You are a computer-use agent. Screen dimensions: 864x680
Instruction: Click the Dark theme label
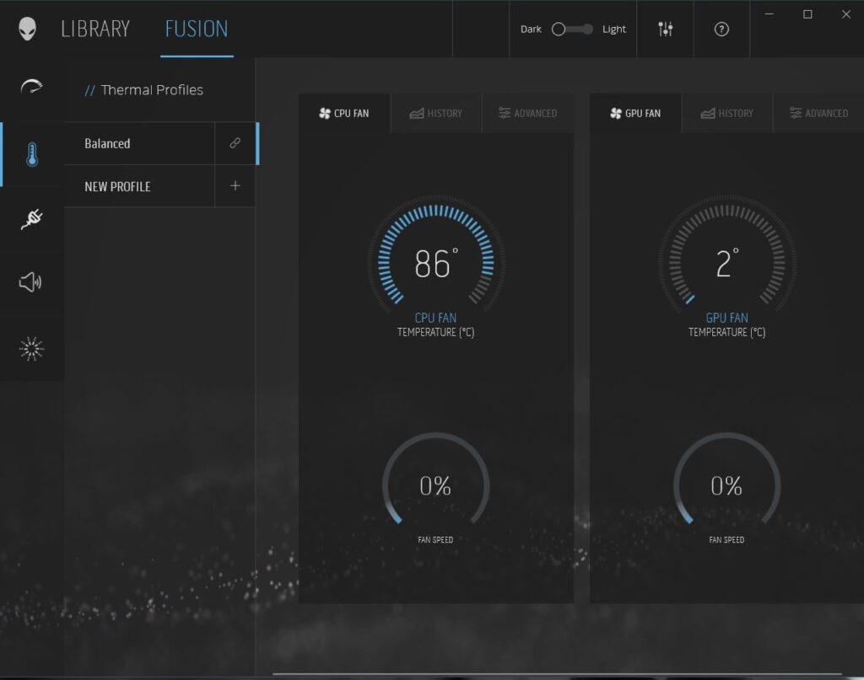pyautogui.click(x=531, y=29)
